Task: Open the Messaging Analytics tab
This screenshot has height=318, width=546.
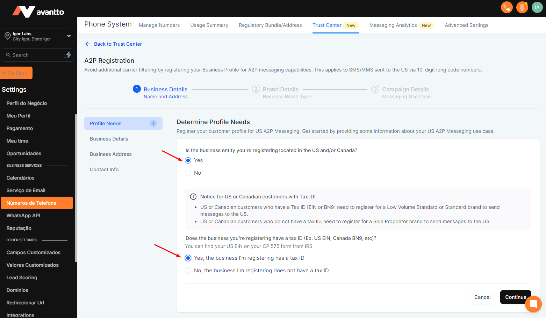Action: pos(393,25)
